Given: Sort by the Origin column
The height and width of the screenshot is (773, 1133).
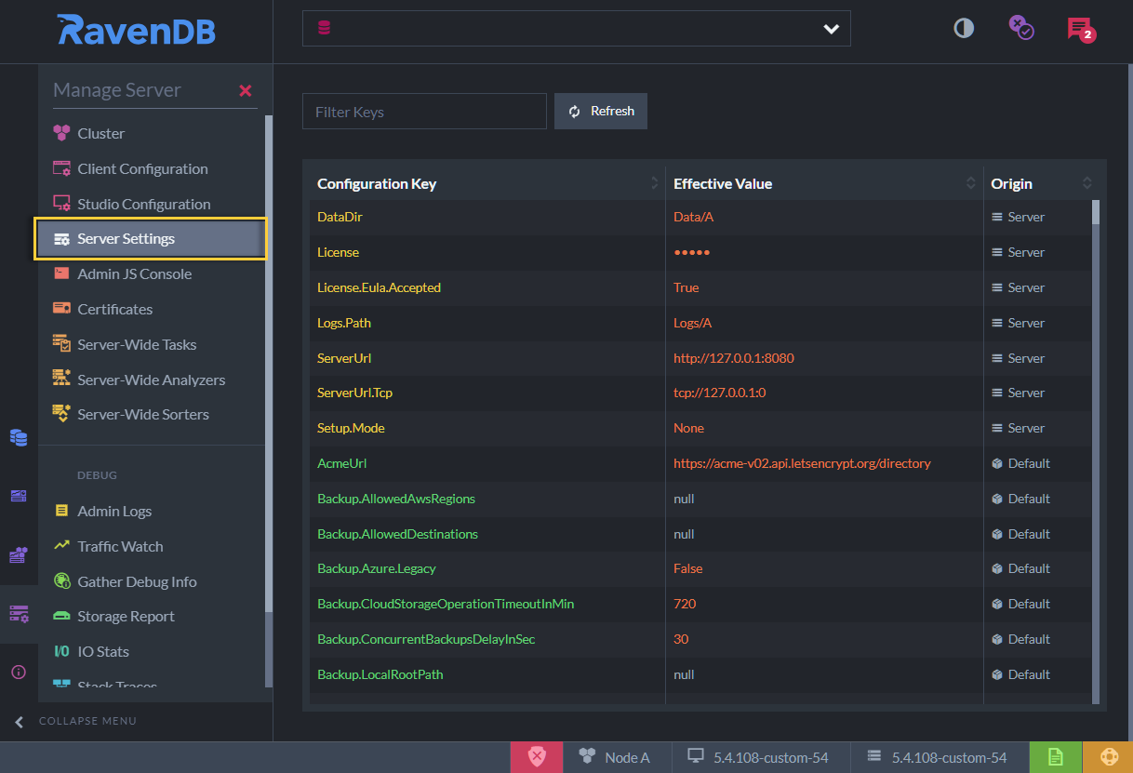Looking at the screenshot, I should [x=1041, y=183].
